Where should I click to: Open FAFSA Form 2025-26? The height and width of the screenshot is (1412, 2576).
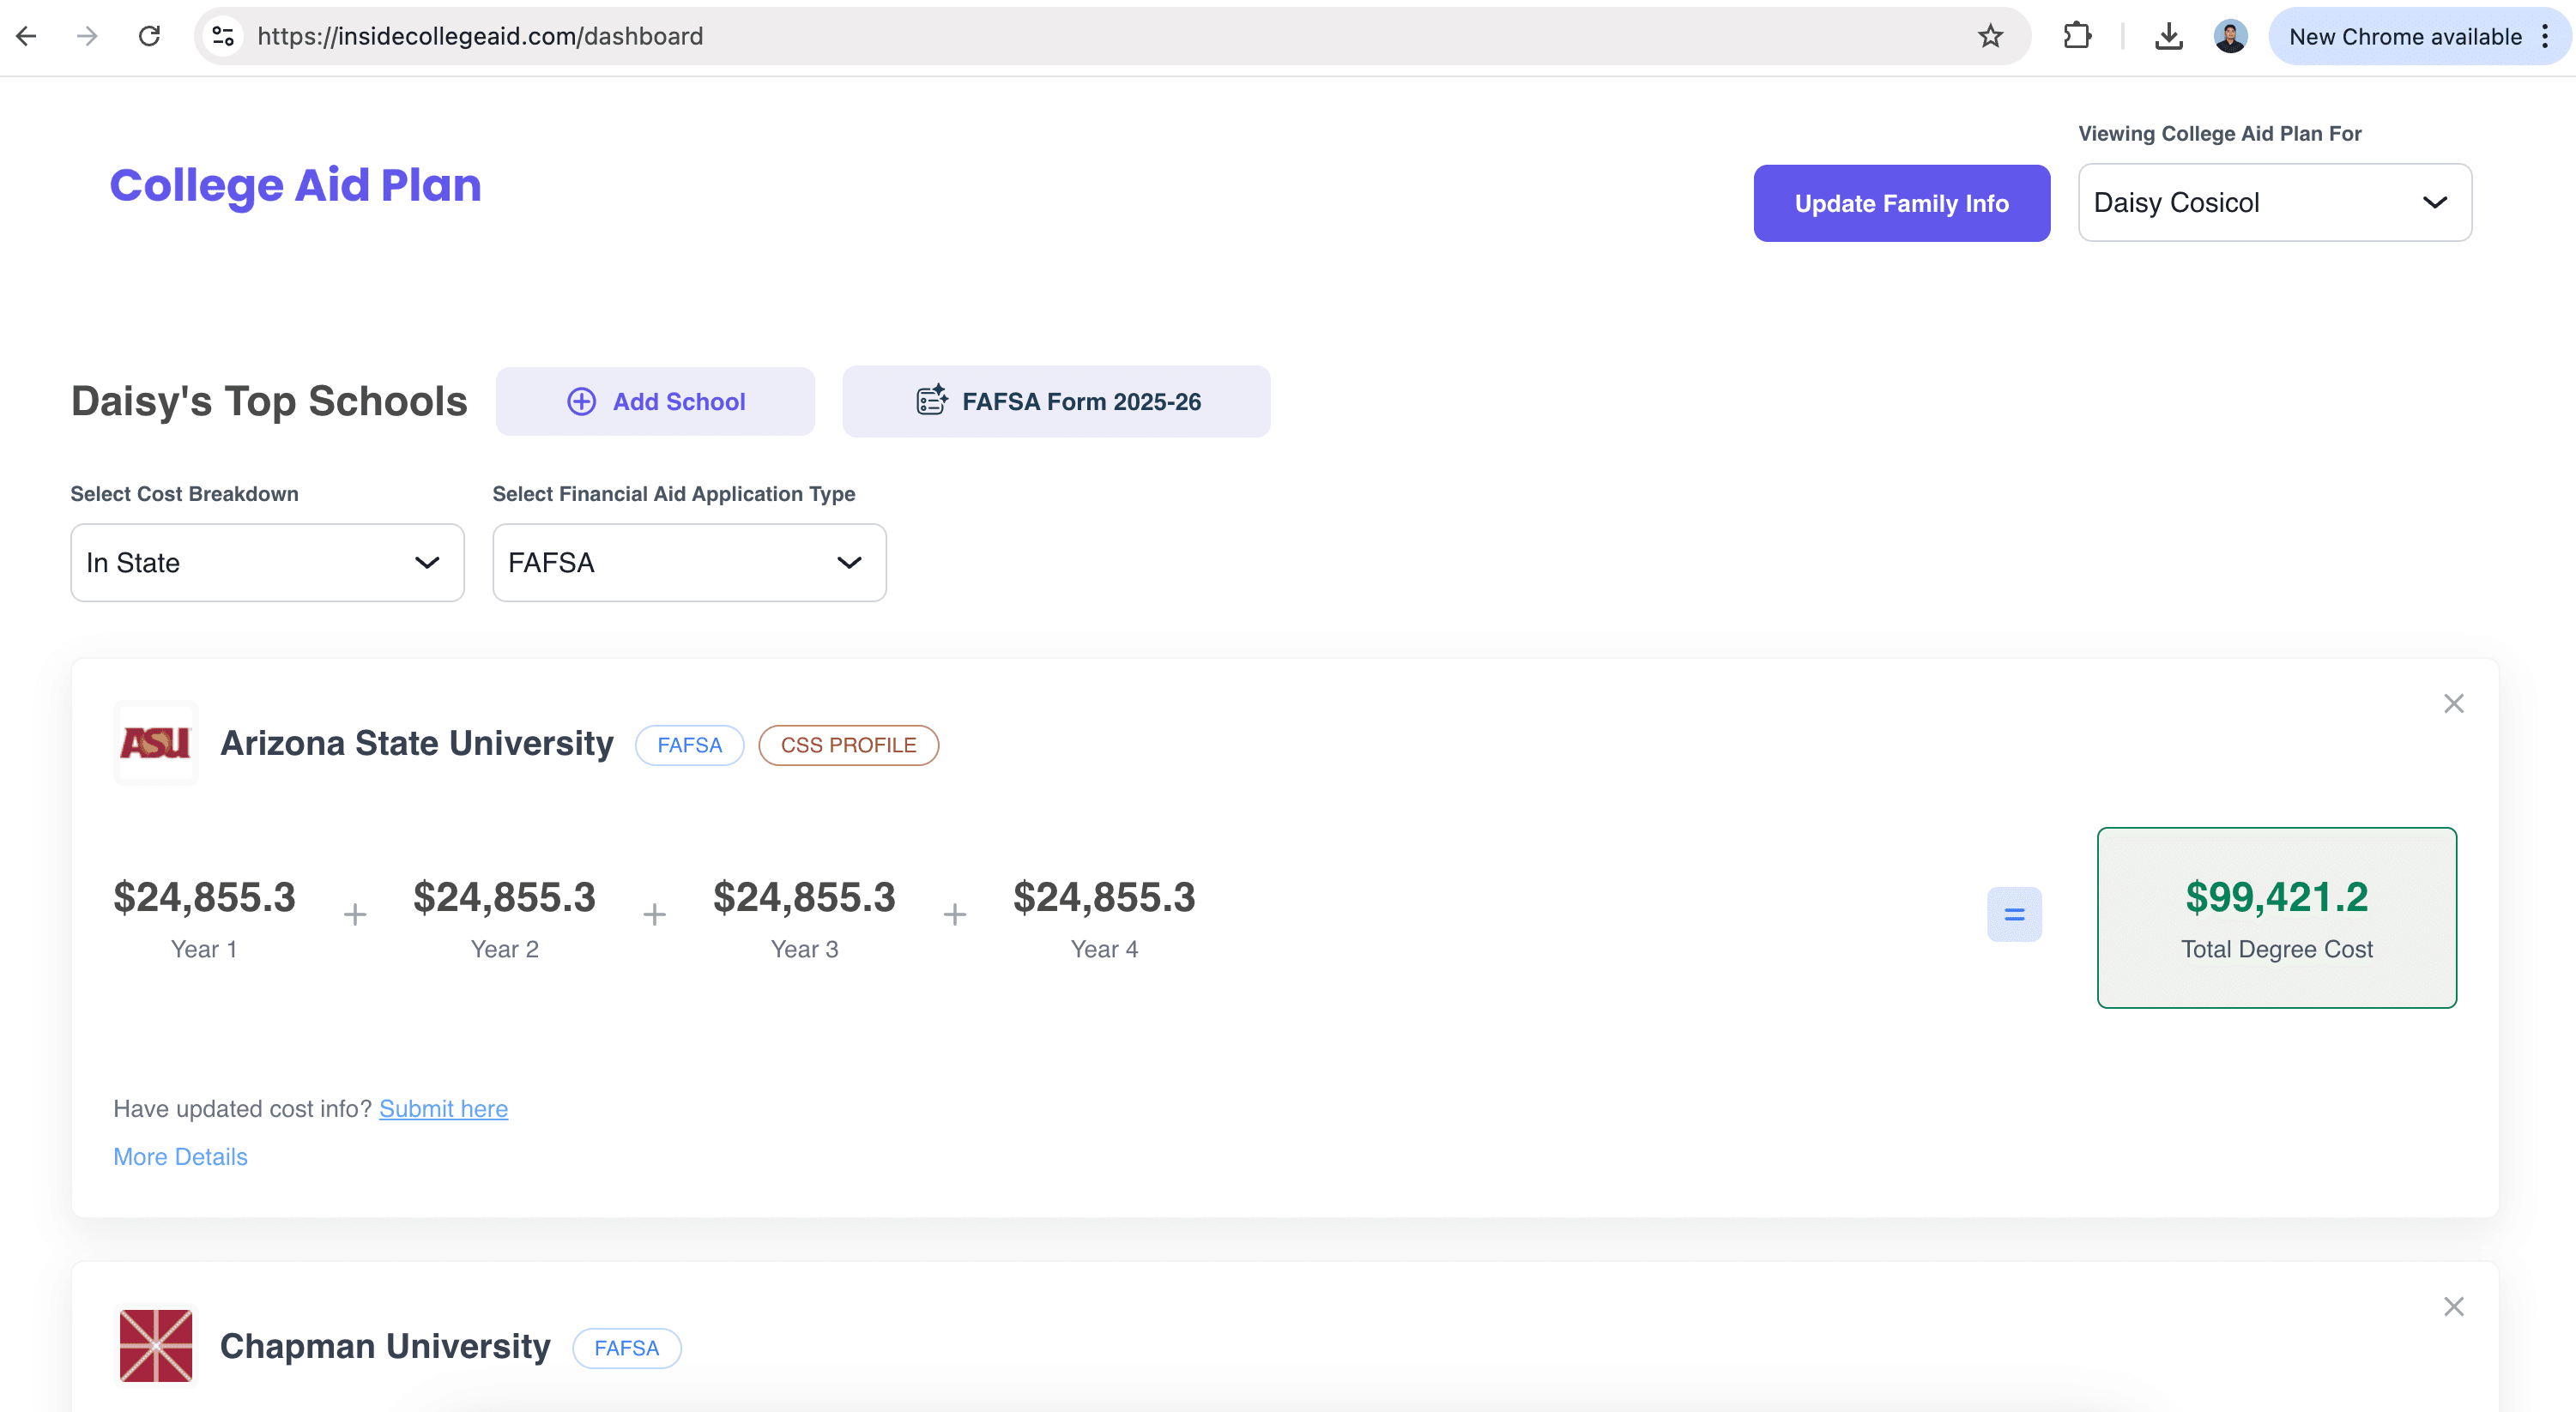coord(1056,401)
